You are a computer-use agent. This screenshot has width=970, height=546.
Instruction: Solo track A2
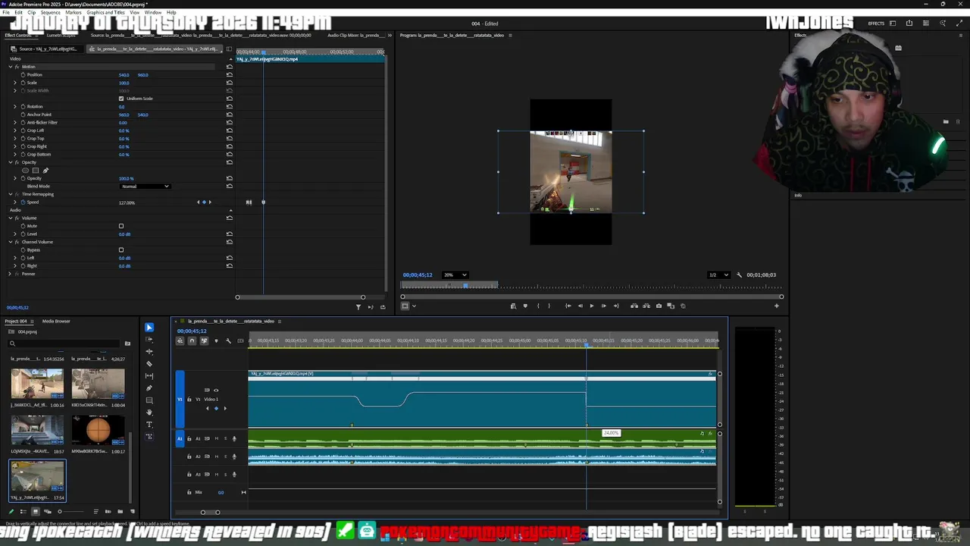tap(225, 457)
